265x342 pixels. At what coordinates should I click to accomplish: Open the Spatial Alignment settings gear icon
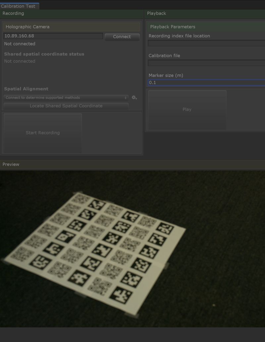[x=134, y=97]
